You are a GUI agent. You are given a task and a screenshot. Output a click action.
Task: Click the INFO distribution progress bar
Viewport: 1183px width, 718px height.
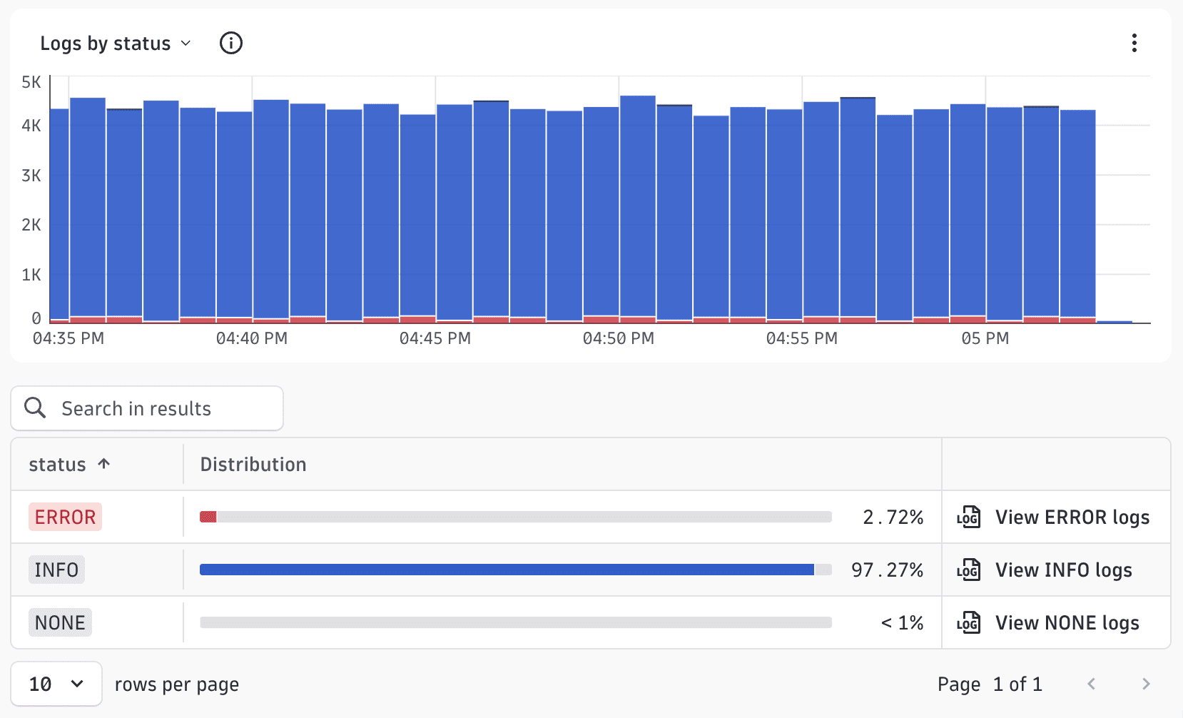point(516,570)
